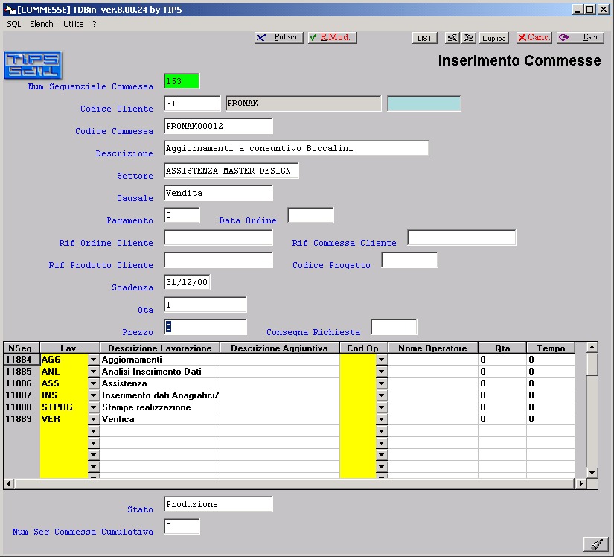
Task: Expand Lav. dropdown in STPRG row
Action: point(93,407)
